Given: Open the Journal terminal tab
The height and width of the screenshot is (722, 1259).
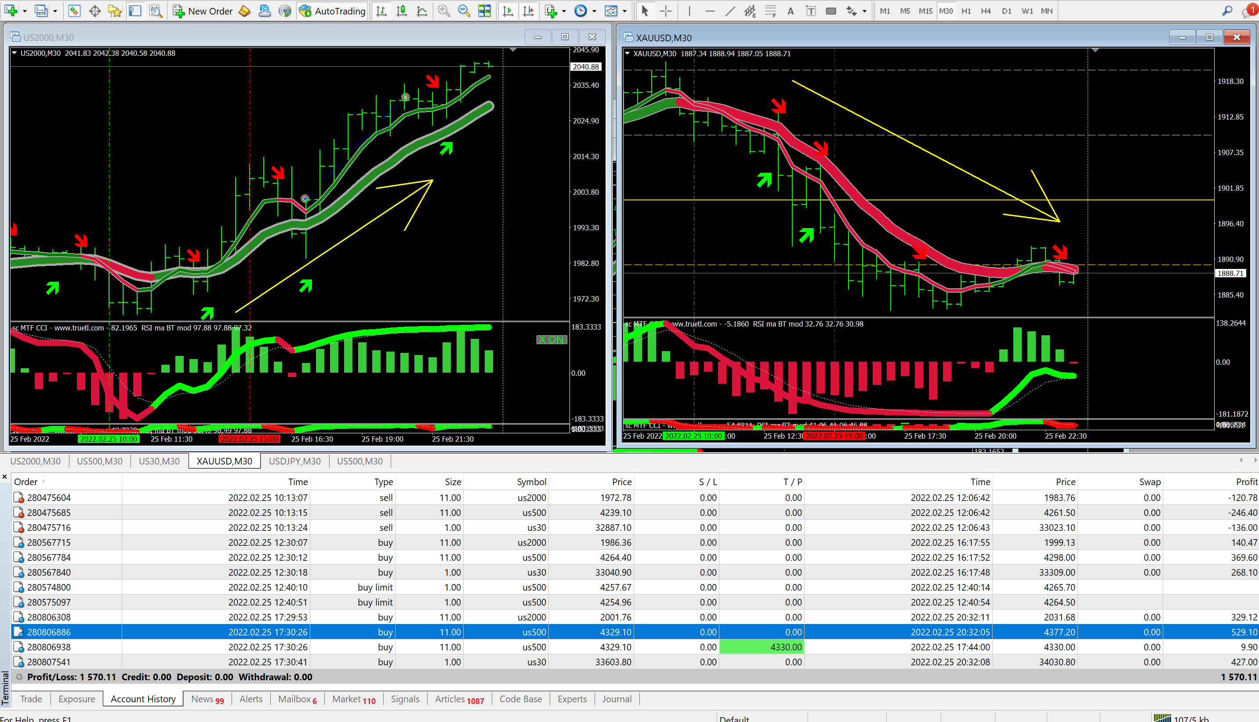Looking at the screenshot, I should (617, 699).
